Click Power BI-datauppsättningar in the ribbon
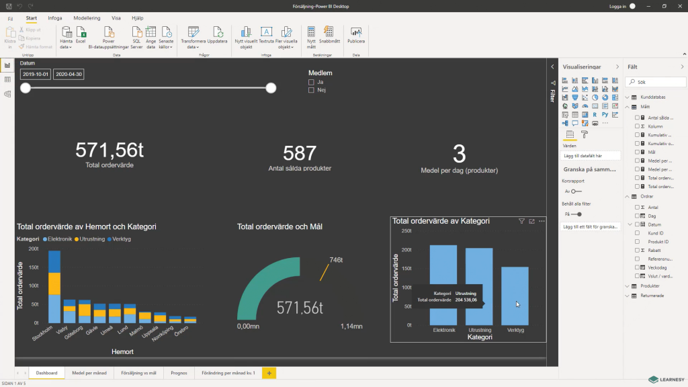This screenshot has width=688, height=387. tap(108, 38)
